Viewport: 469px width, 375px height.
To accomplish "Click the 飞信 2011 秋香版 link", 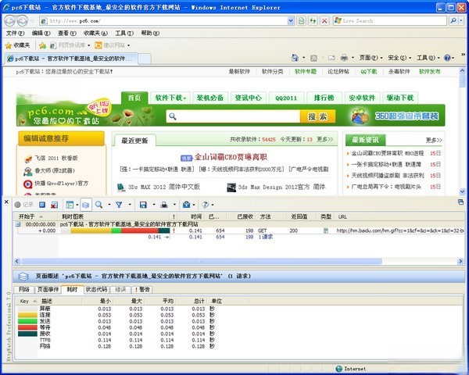I will click(x=56, y=158).
